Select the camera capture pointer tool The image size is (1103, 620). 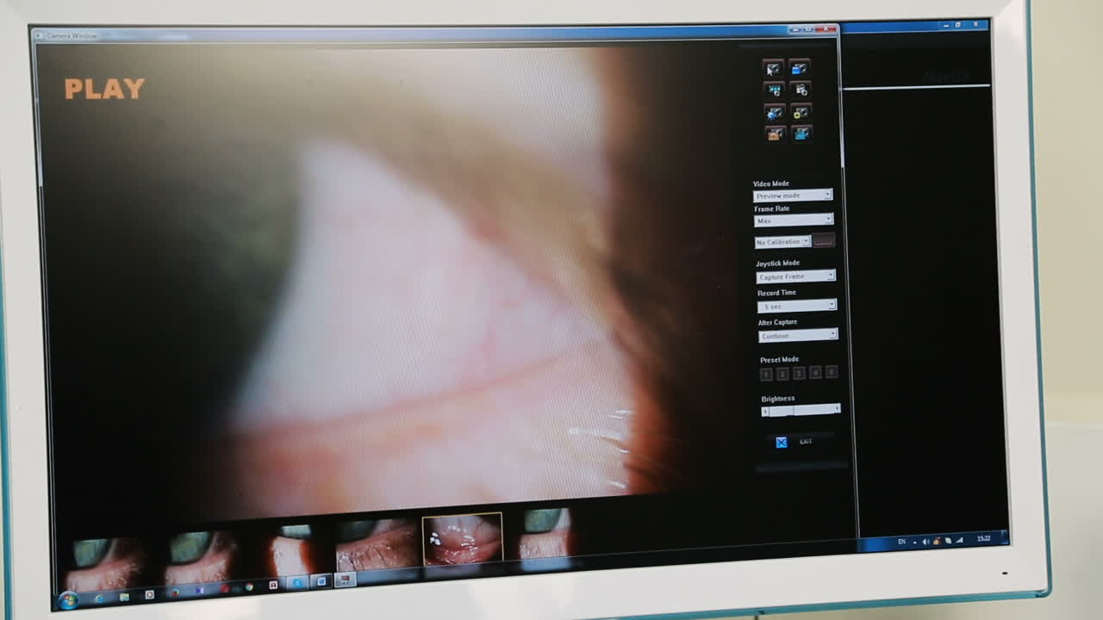pos(772,69)
